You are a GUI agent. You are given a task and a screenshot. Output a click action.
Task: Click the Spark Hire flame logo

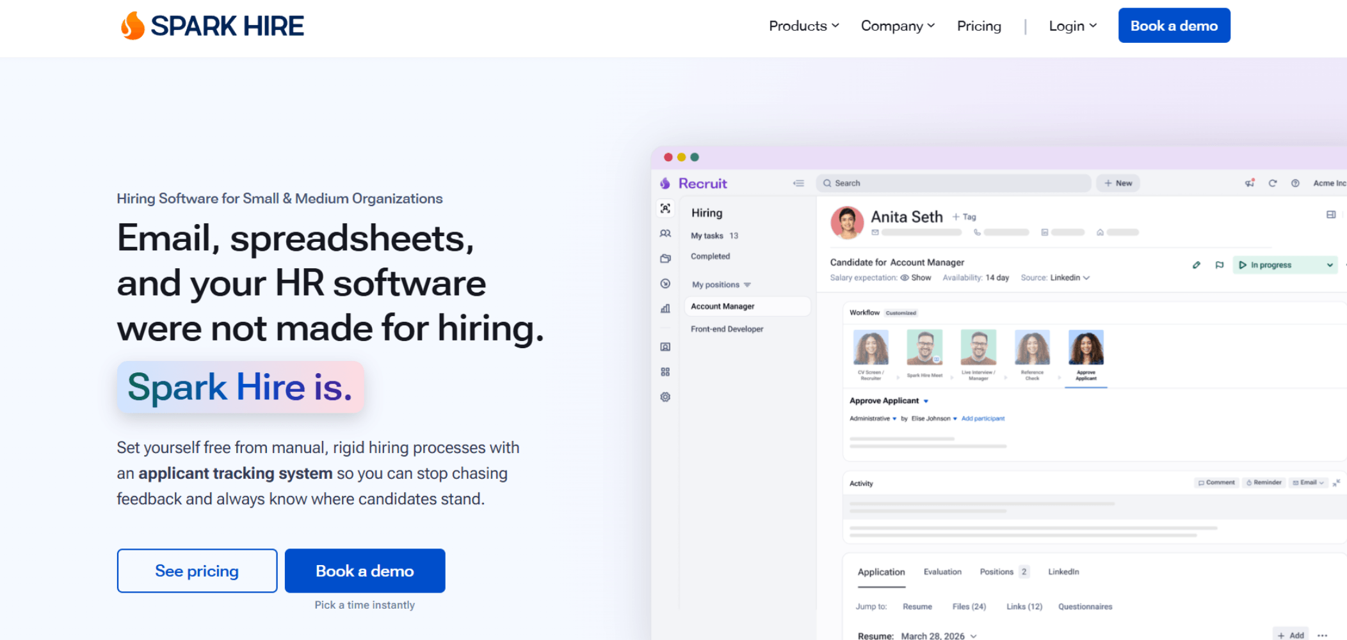coord(133,26)
